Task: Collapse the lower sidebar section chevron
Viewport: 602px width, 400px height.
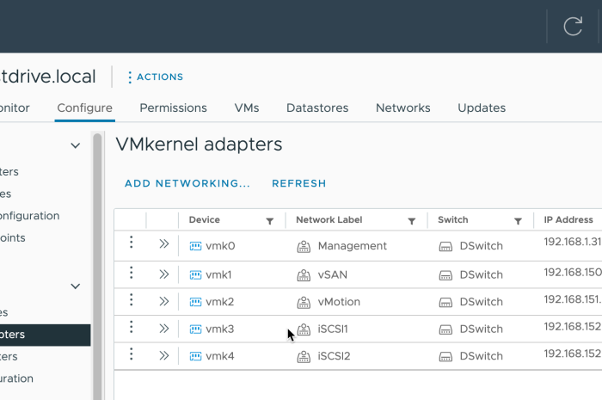Action: [x=76, y=286]
